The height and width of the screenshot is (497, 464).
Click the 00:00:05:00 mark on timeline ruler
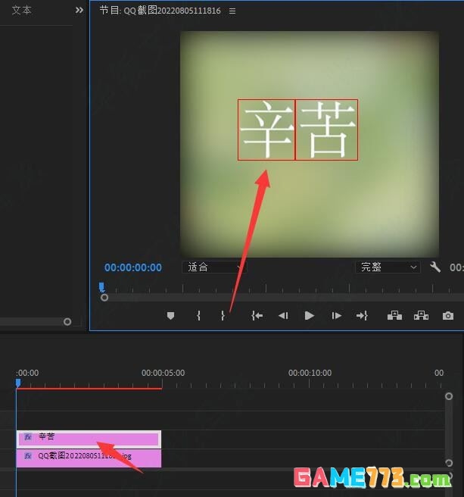point(163,373)
